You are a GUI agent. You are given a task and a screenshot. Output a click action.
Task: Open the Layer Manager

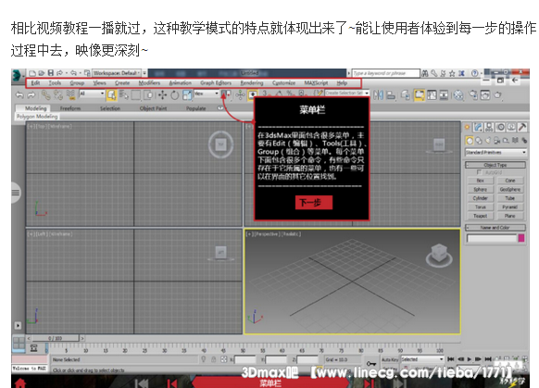406,94
